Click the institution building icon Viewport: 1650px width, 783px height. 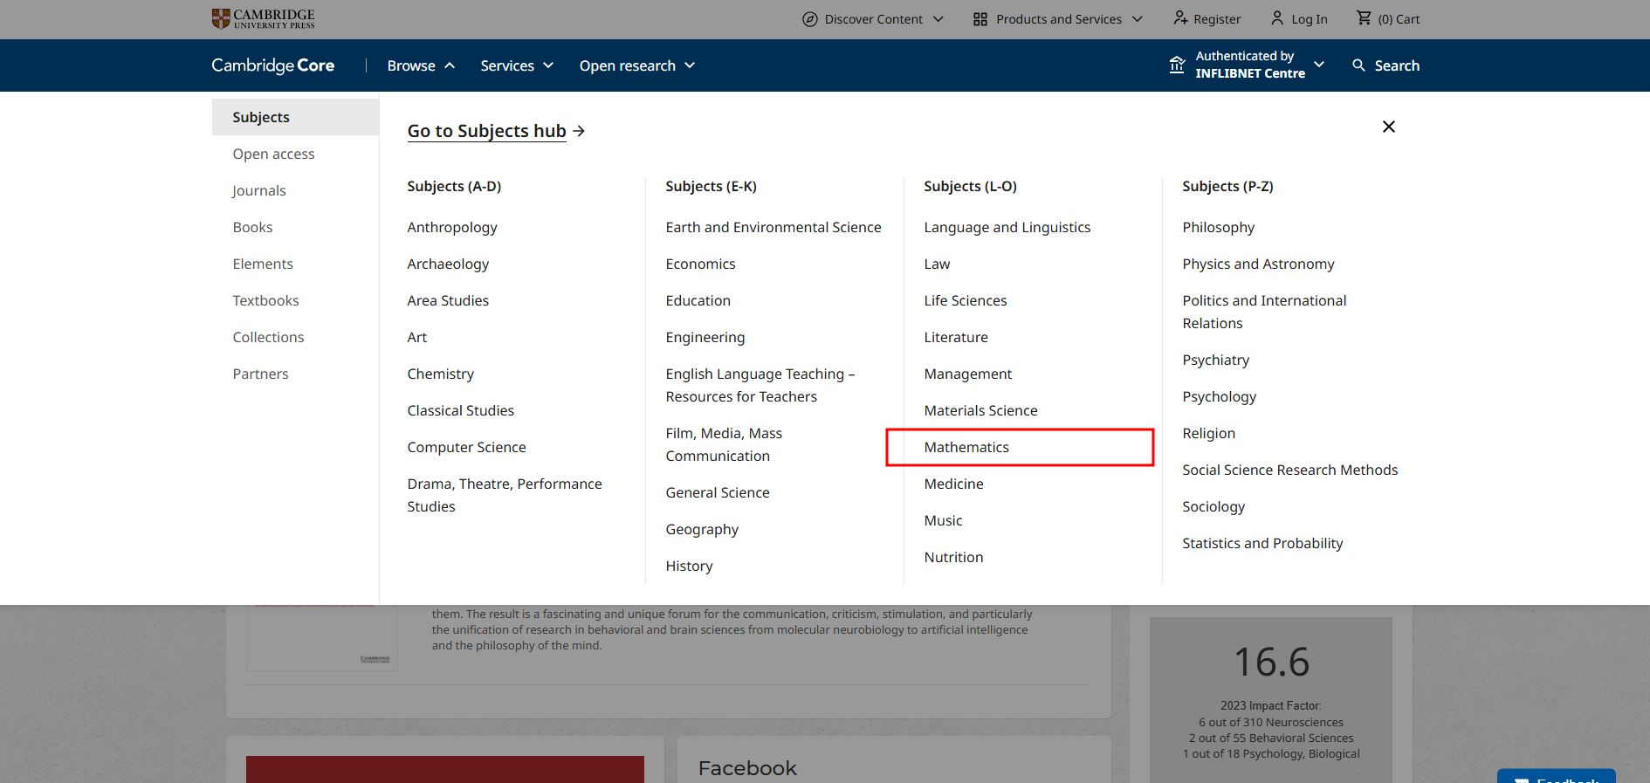coord(1177,65)
